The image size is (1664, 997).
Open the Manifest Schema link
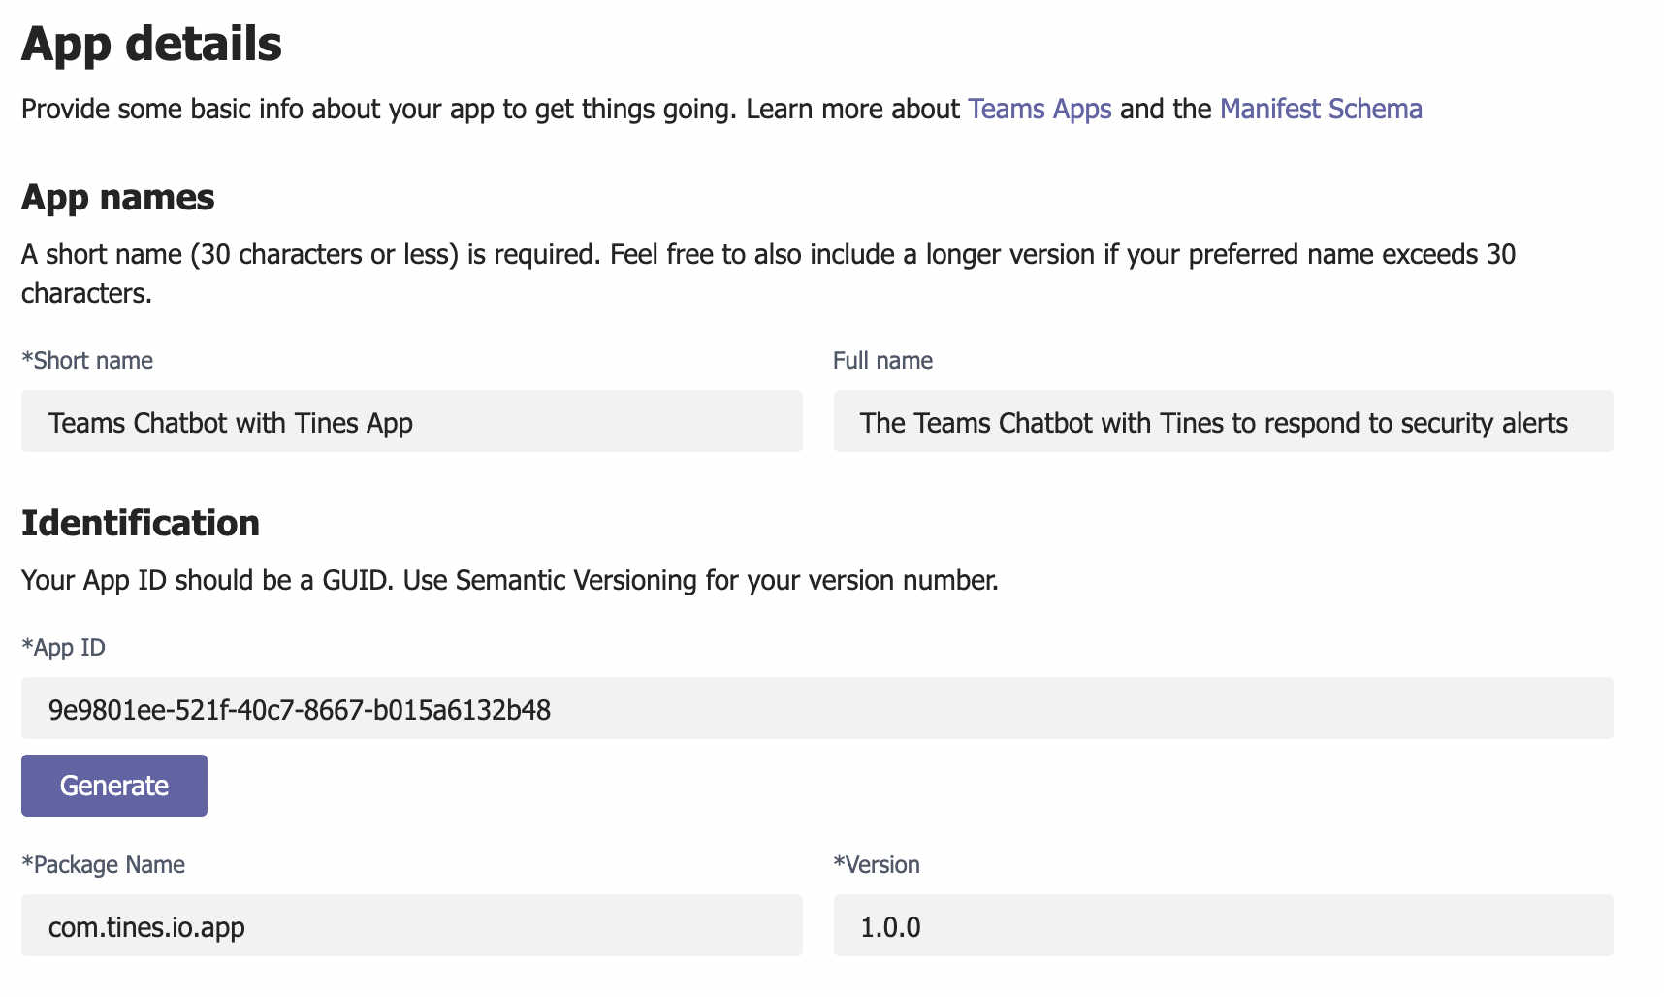coord(1320,109)
